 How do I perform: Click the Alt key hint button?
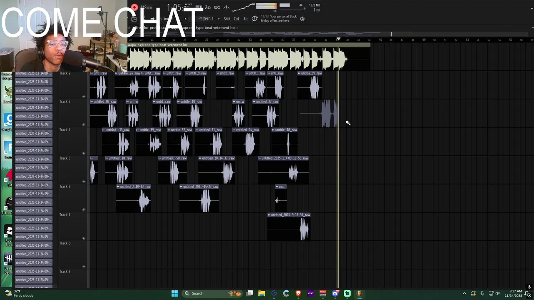[245, 19]
